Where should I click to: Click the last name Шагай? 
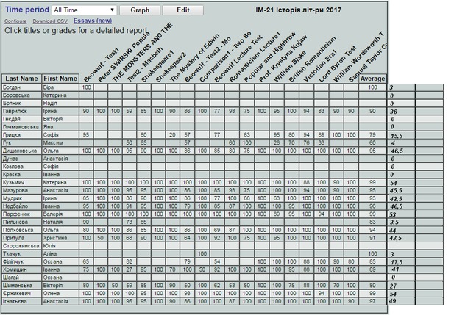(x=11, y=278)
